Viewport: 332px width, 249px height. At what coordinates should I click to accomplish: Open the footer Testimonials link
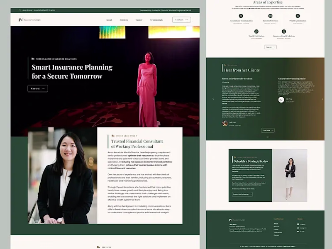pos(278,232)
